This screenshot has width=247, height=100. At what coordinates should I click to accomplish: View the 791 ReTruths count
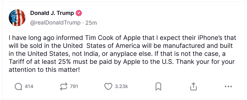pyautogui.click(x=74, y=86)
